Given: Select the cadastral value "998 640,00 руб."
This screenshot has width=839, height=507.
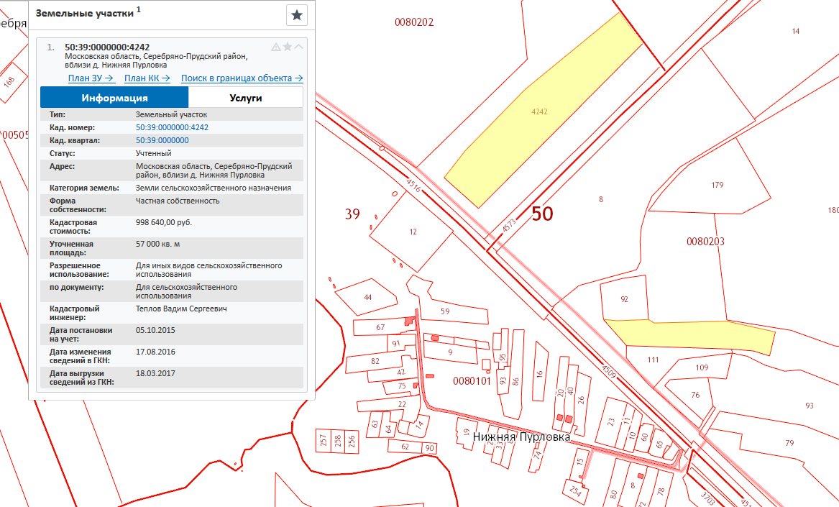Looking at the screenshot, I should (x=164, y=222).
